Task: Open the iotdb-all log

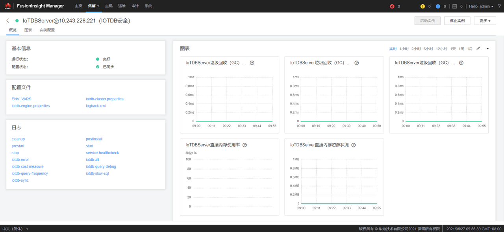Action: (x=93, y=160)
